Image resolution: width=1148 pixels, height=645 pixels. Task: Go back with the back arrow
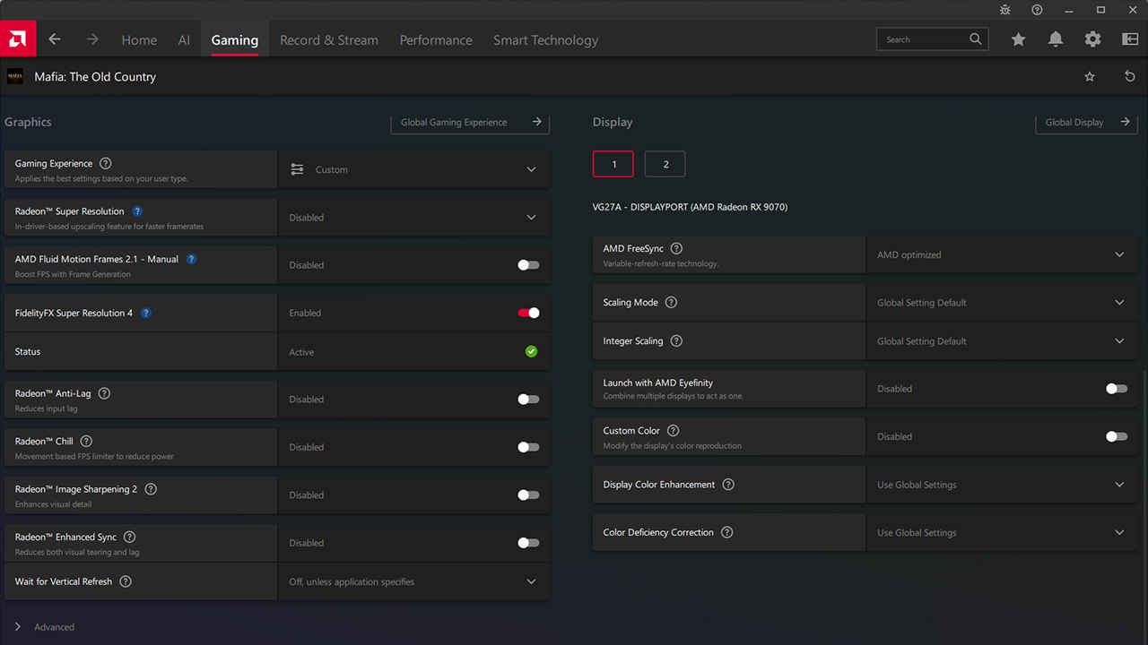[55, 39]
